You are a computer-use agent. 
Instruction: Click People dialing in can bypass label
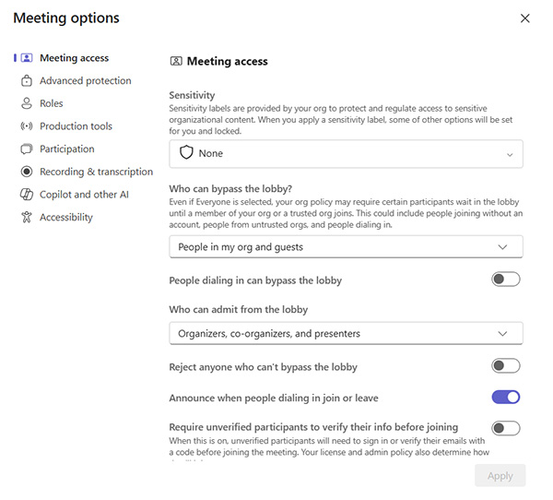click(255, 280)
